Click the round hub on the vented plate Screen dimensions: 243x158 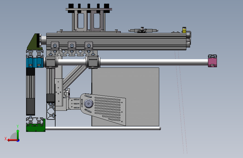coord(89,103)
